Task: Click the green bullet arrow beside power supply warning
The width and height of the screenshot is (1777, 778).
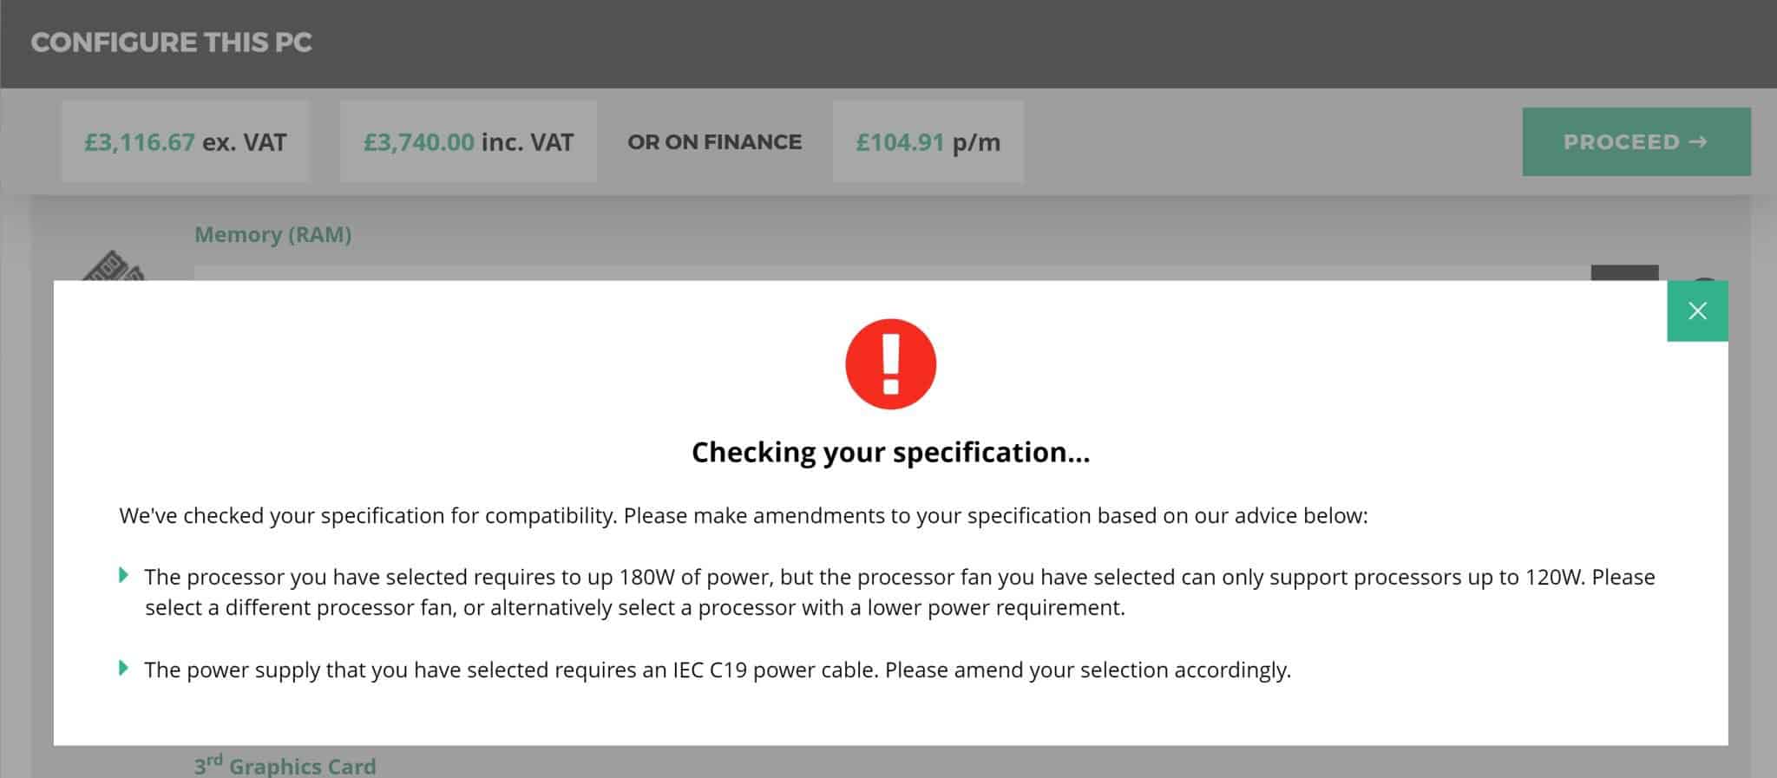Action: [124, 668]
